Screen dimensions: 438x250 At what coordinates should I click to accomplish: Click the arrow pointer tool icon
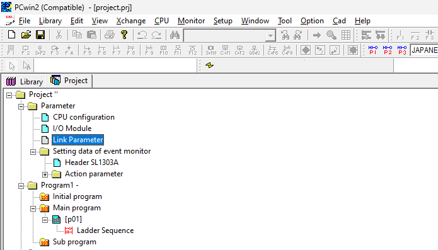[x=12, y=66]
